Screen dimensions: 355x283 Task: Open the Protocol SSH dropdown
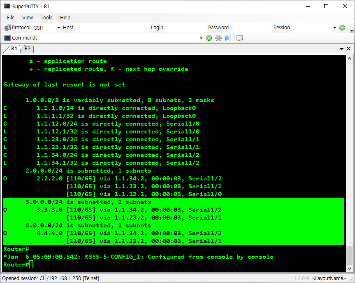tap(58, 28)
